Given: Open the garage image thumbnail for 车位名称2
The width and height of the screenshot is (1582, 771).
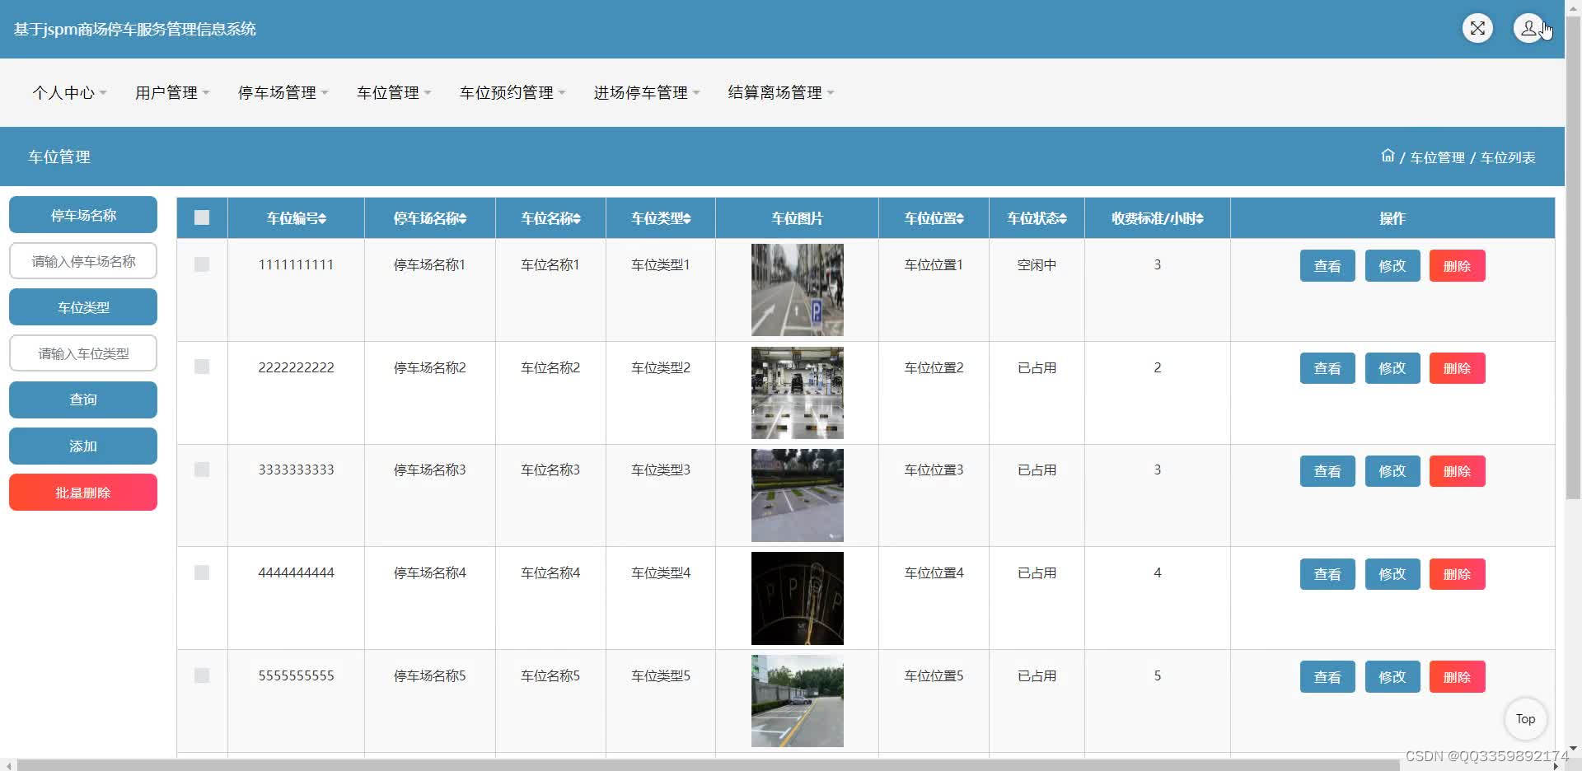Looking at the screenshot, I should 798,393.
